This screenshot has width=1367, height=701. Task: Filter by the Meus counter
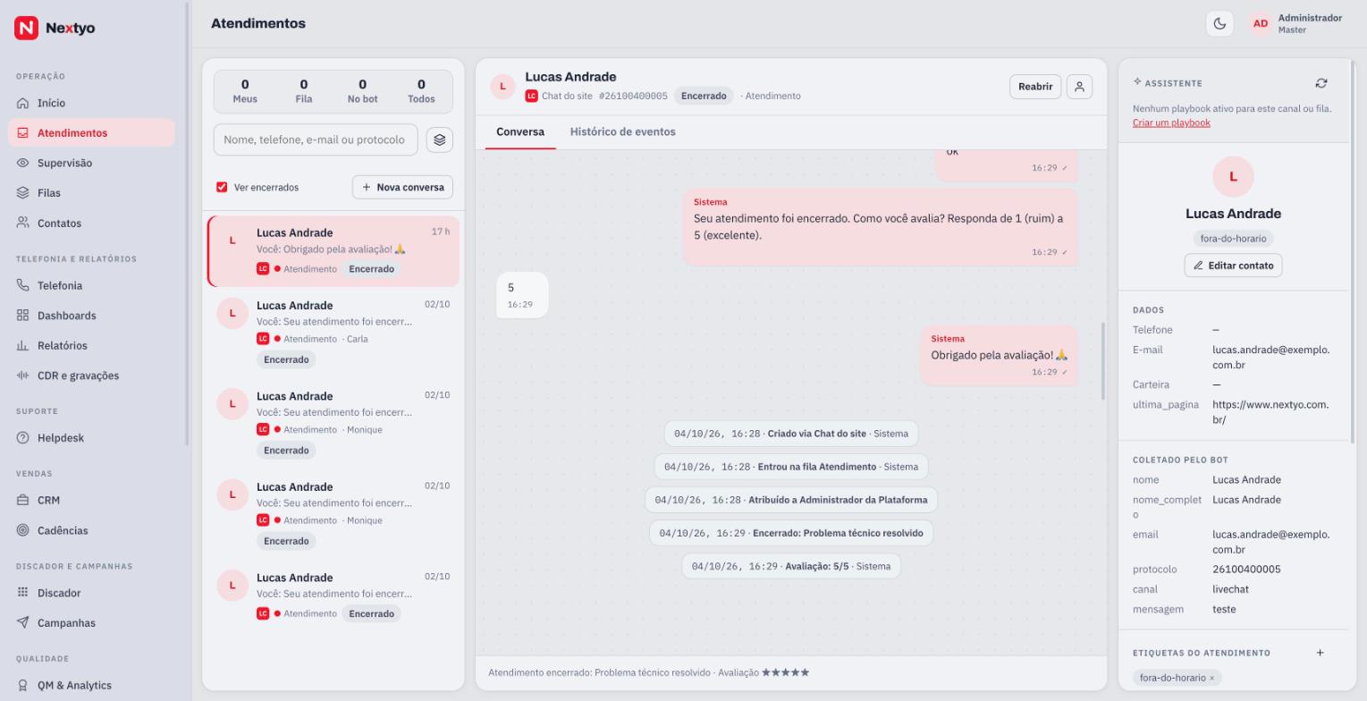pos(245,91)
